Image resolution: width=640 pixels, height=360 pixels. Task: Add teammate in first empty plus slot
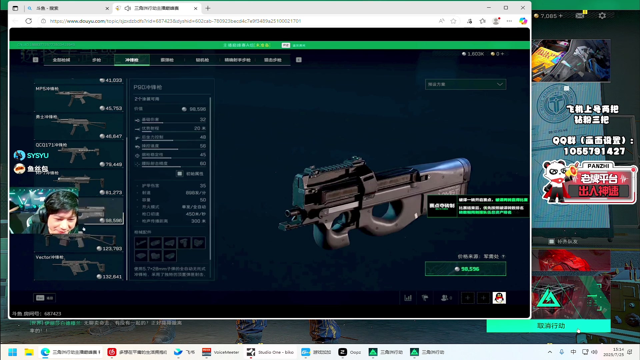tap(468, 298)
